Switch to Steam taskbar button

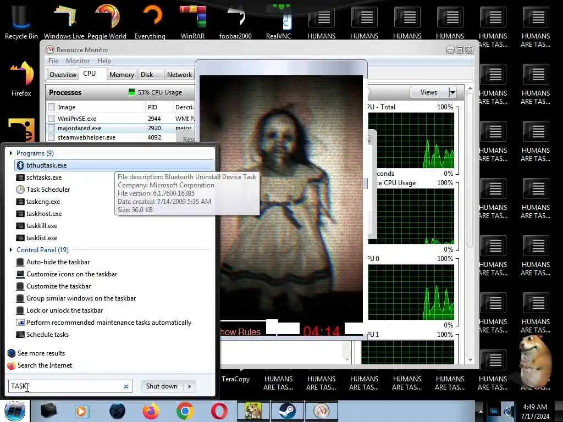[x=287, y=411]
